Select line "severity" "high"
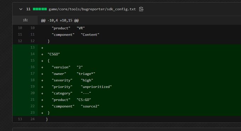Image resolution: width=241 pixels, height=131 pixels. coord(72,80)
